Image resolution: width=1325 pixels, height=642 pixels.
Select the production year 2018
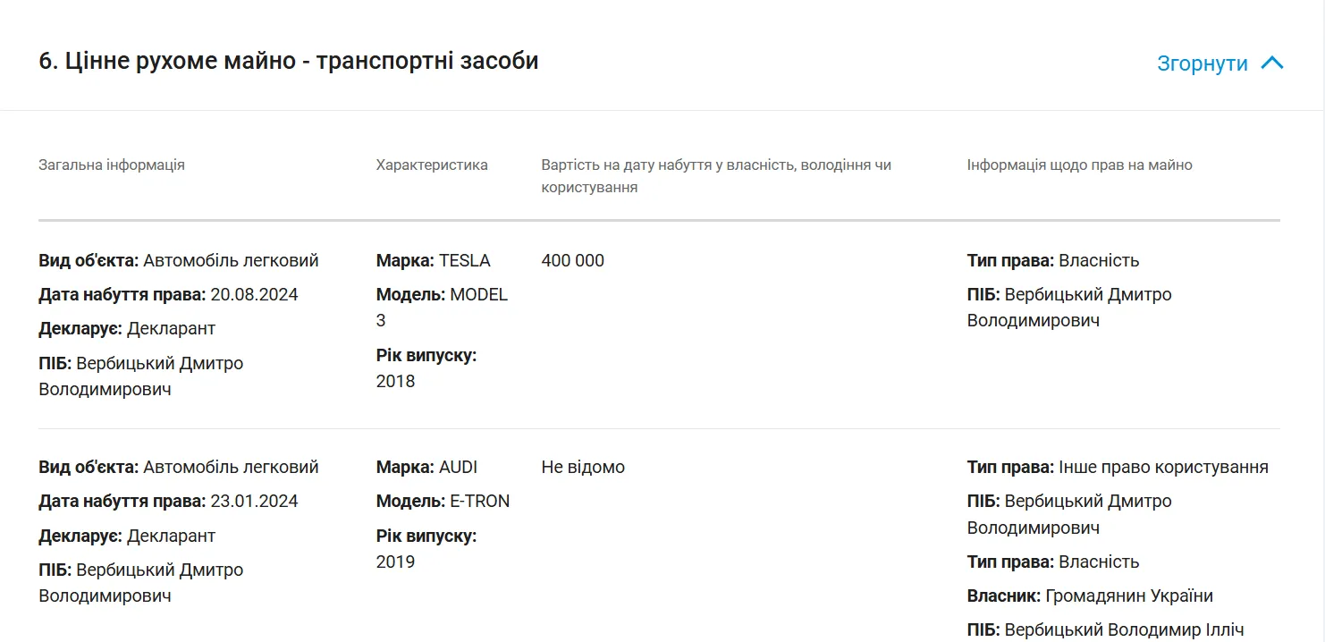click(395, 381)
